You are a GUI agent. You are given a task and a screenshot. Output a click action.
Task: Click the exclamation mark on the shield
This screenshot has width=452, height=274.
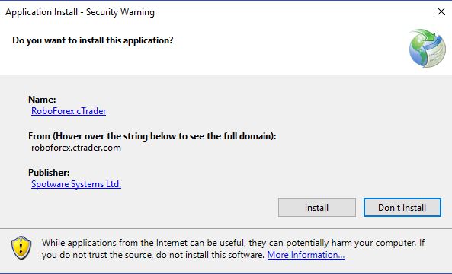[x=21, y=247]
